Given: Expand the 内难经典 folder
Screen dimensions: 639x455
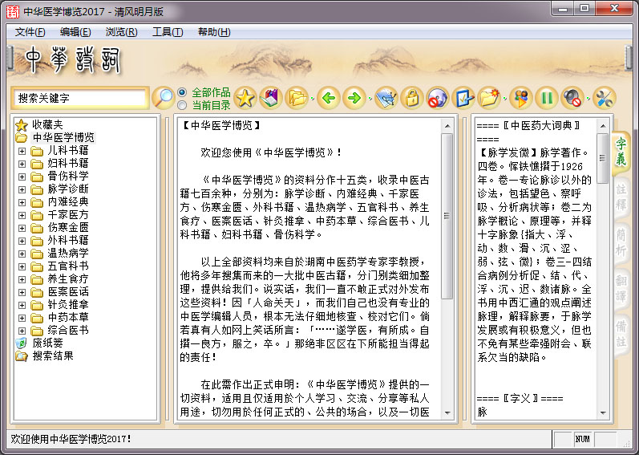Looking at the screenshot, I should (22, 202).
